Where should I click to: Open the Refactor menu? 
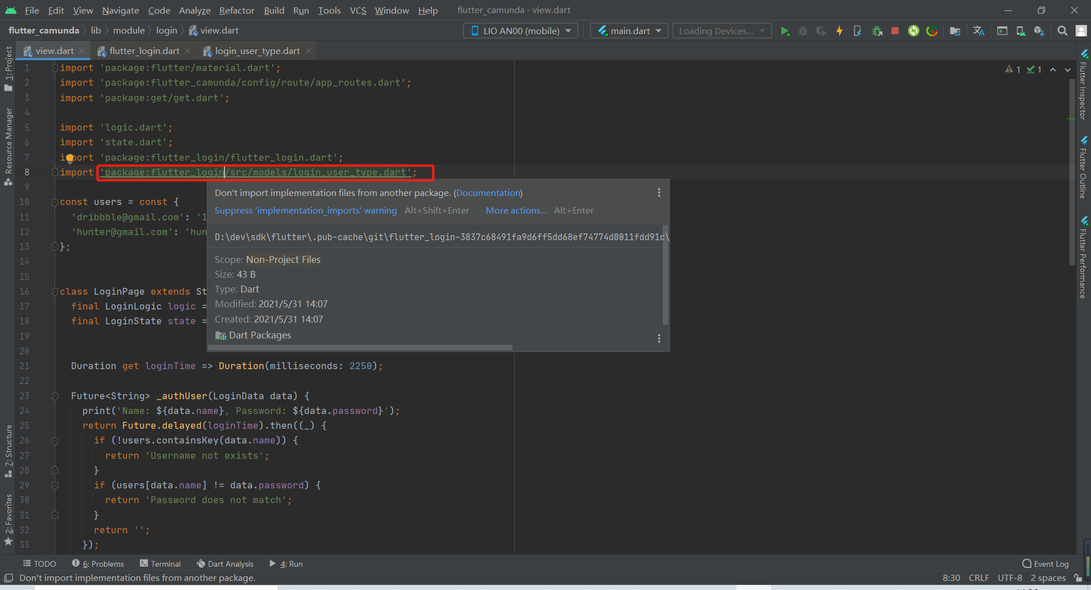(x=236, y=10)
